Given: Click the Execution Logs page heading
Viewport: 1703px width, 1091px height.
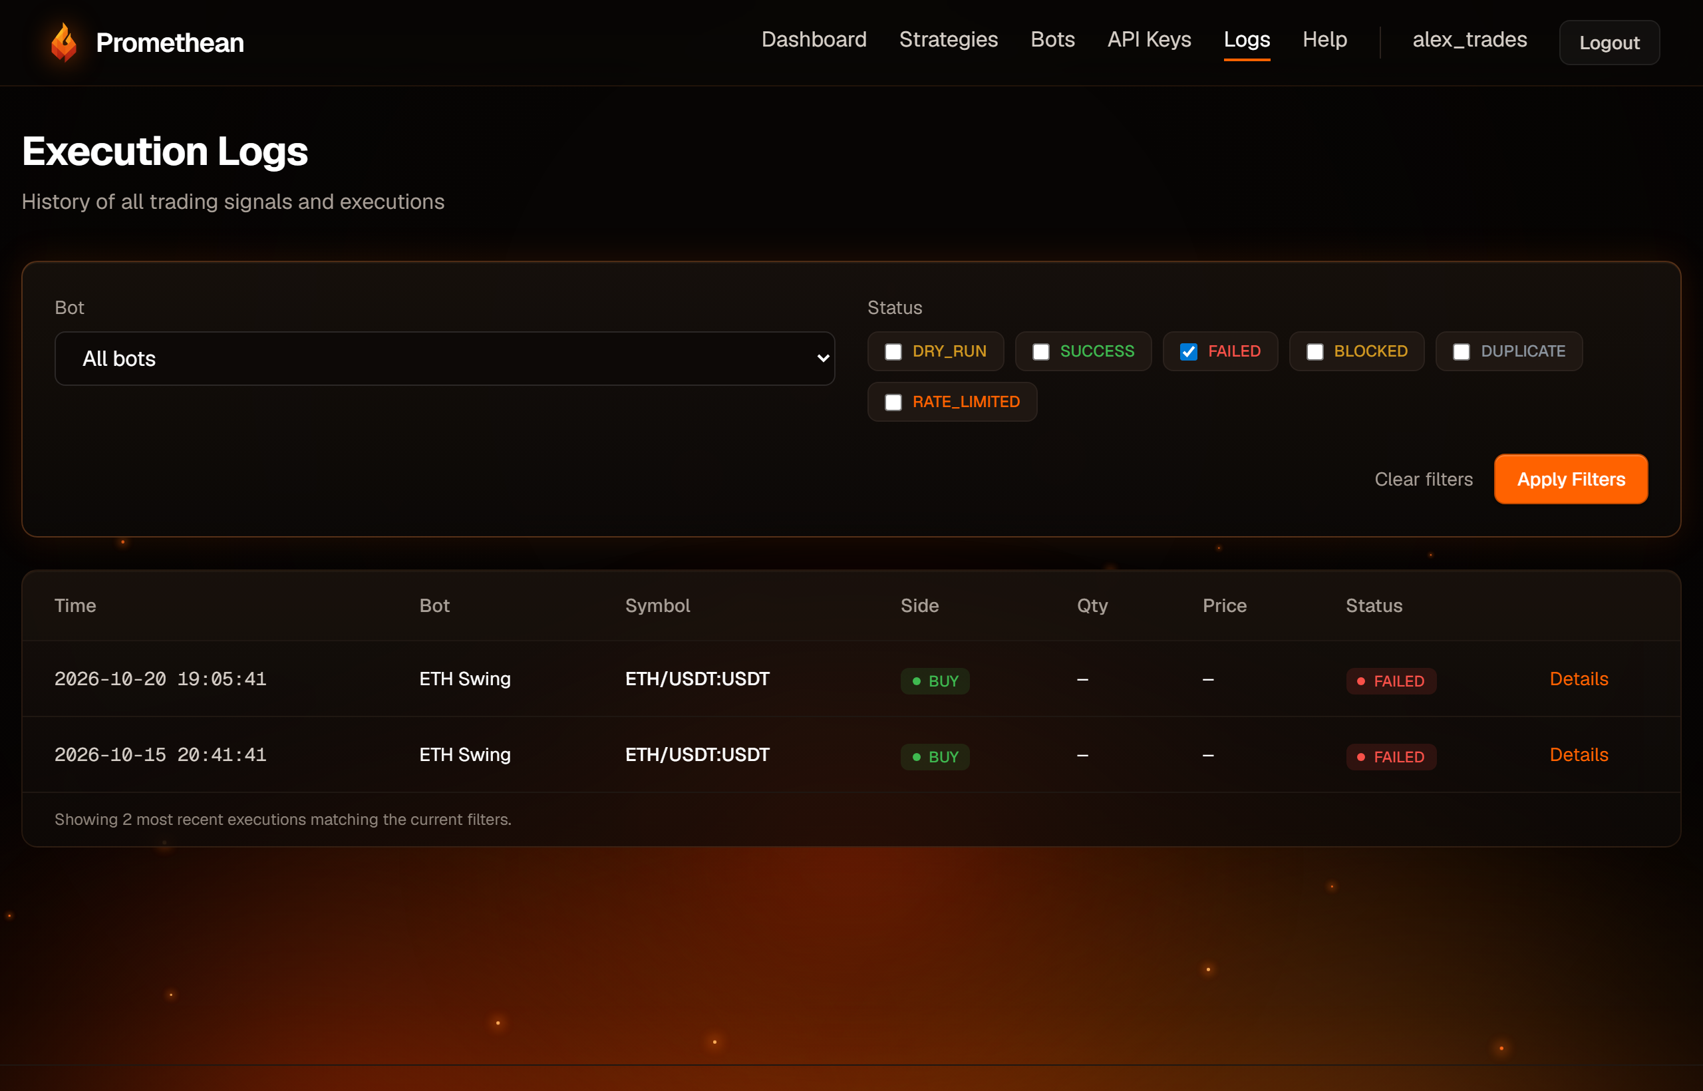Looking at the screenshot, I should click(x=165, y=151).
